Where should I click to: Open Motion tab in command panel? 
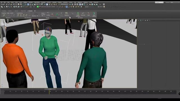click(145, 20)
